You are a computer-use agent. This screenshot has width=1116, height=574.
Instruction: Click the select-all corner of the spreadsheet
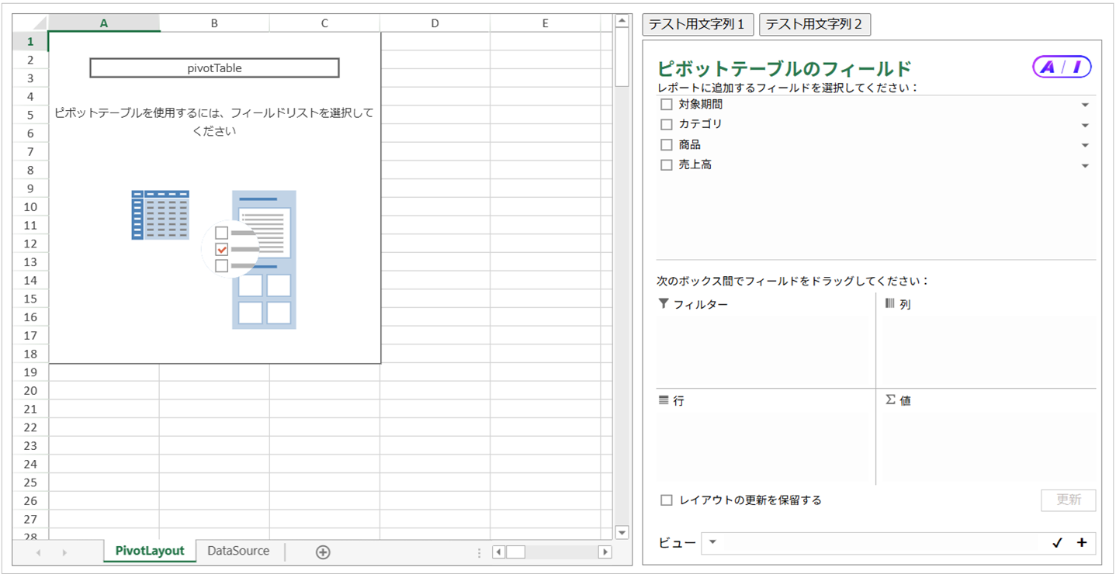pos(30,23)
